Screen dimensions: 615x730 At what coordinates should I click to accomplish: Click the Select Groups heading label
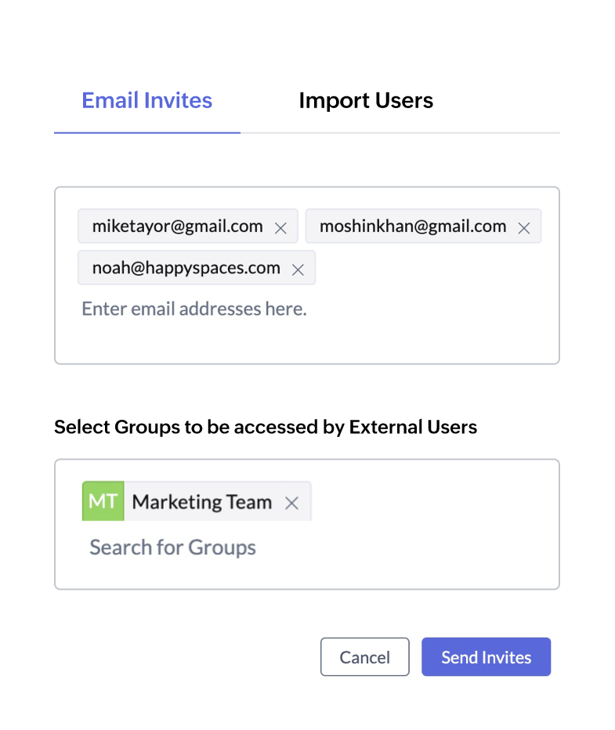[266, 428]
